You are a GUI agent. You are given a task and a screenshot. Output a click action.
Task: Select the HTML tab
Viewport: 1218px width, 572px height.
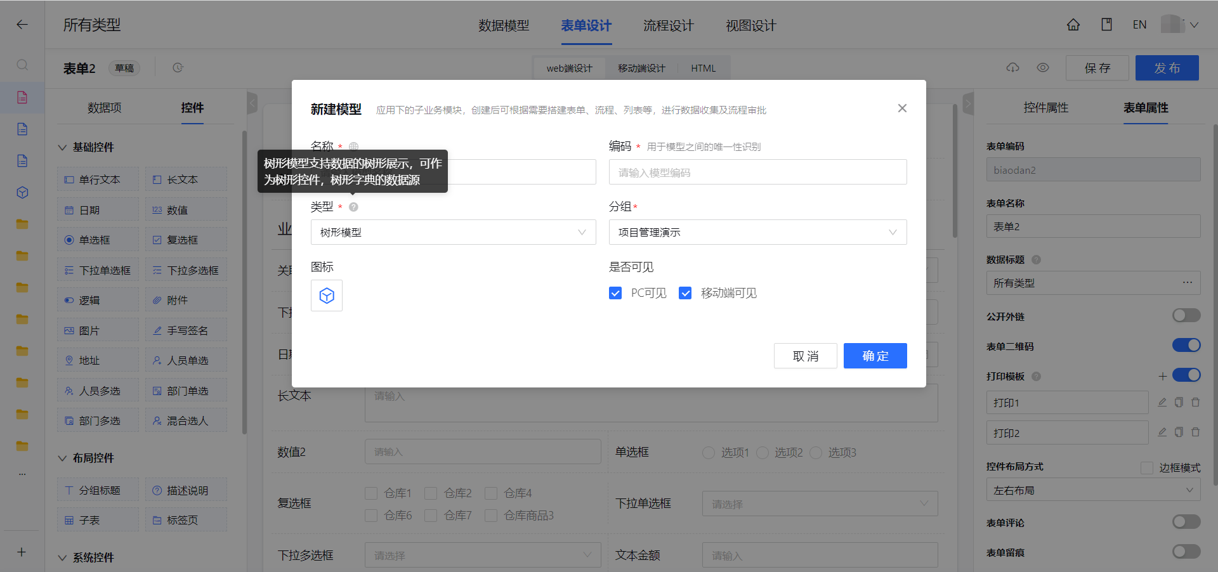click(704, 68)
